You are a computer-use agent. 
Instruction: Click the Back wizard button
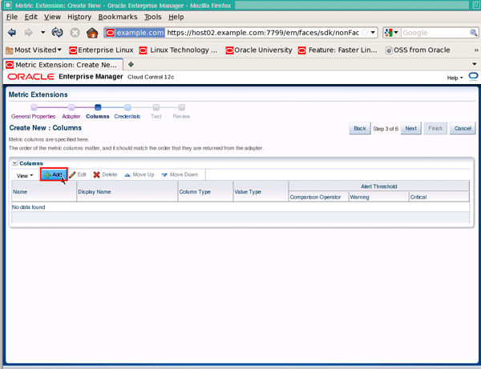coord(360,128)
